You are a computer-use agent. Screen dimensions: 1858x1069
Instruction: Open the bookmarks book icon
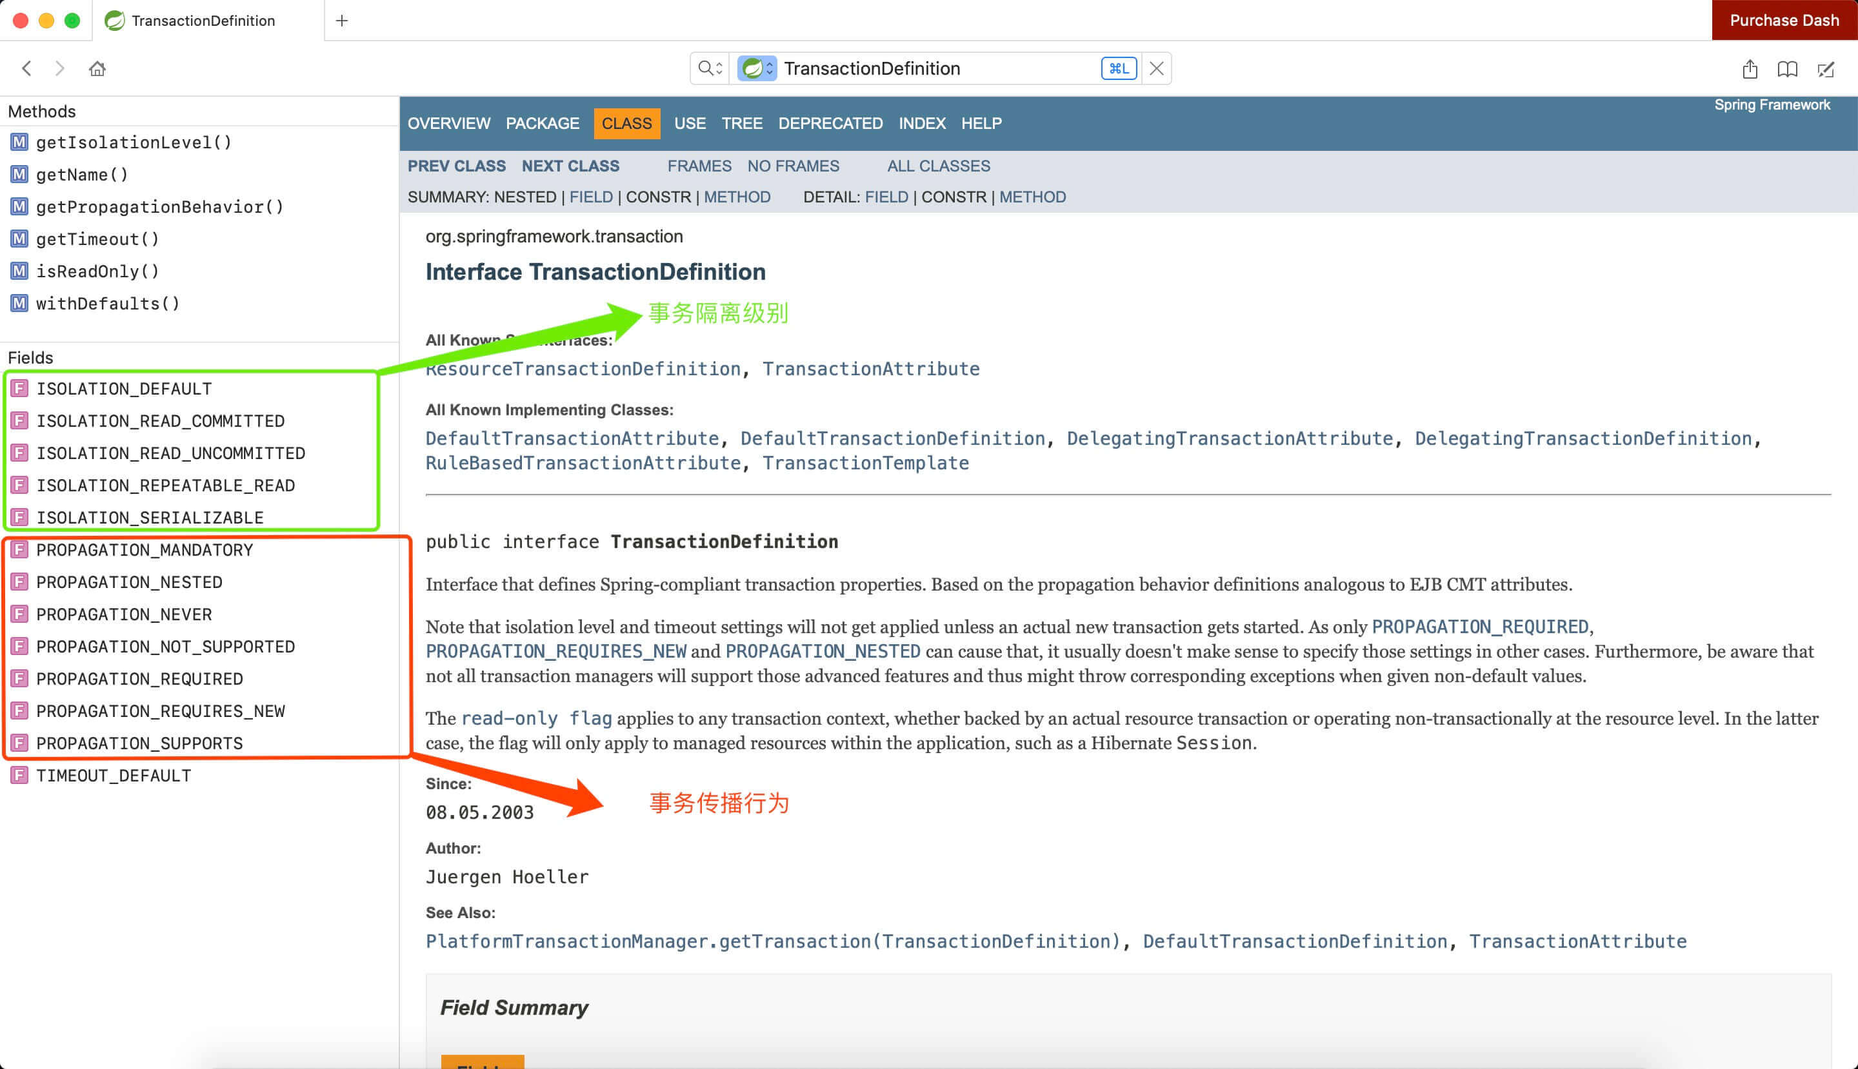pyautogui.click(x=1788, y=69)
